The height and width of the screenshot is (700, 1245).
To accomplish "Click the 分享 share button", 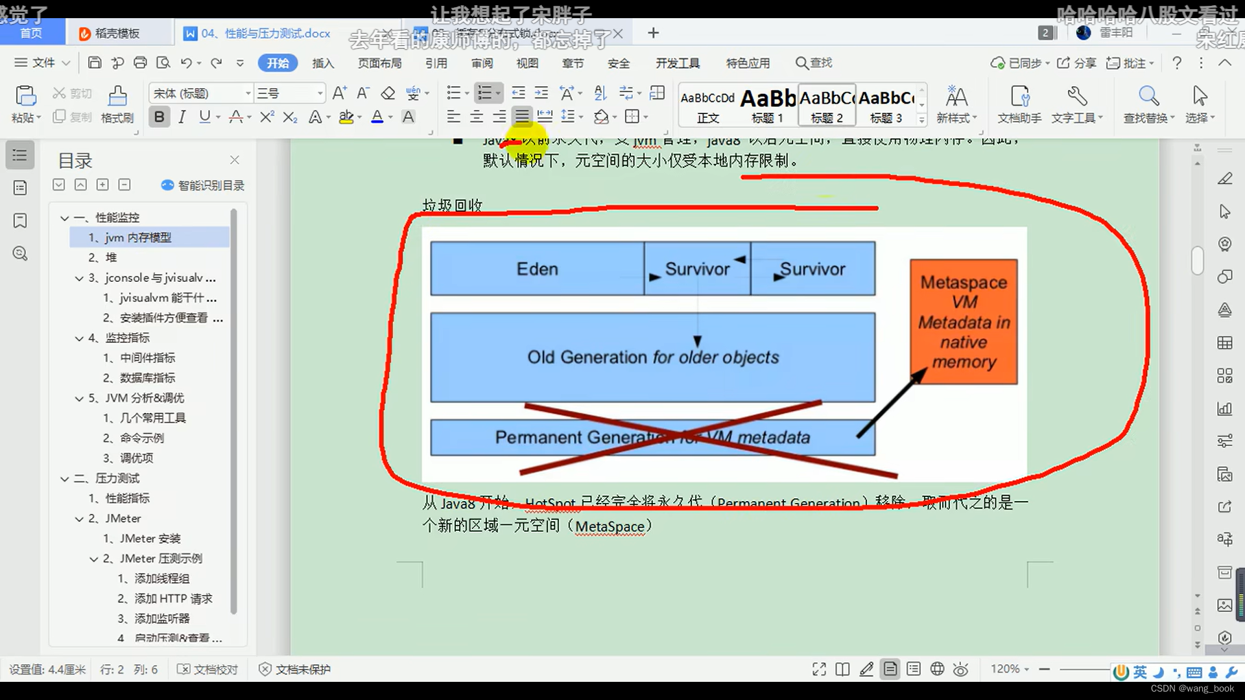I will tap(1076, 63).
